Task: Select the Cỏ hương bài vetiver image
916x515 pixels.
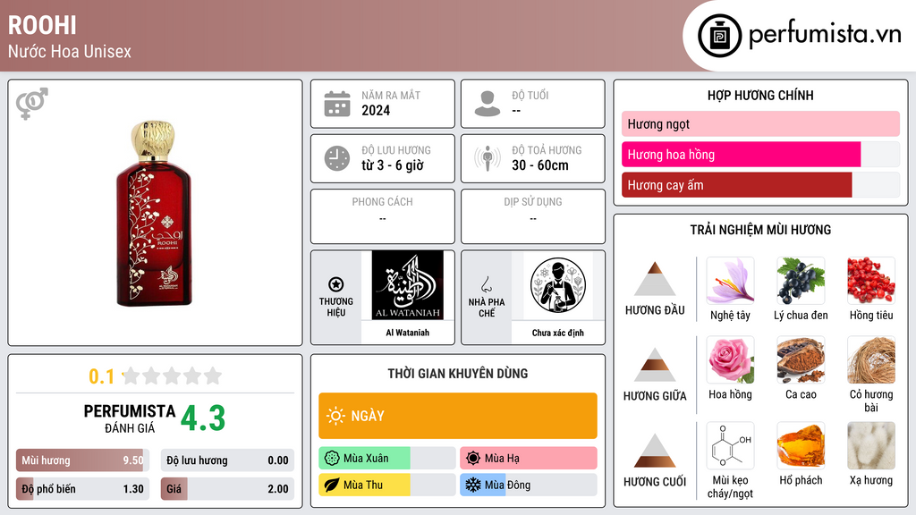Action: (x=871, y=359)
